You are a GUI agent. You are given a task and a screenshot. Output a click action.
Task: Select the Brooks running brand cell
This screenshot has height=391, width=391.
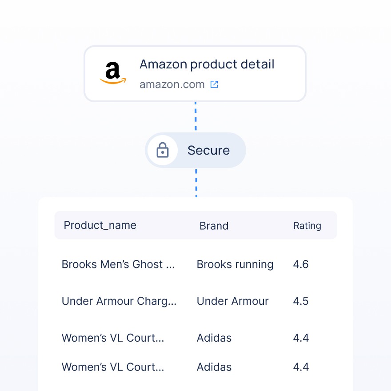235,265
